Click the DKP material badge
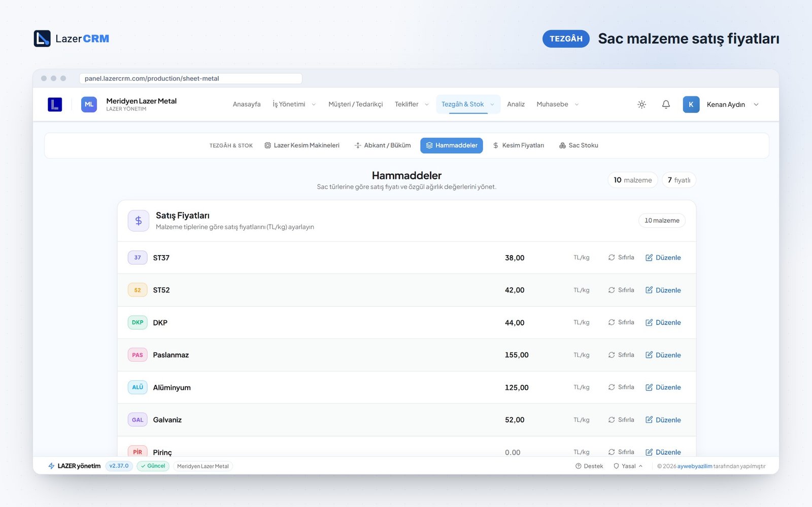This screenshot has width=812, height=507. coord(138,322)
